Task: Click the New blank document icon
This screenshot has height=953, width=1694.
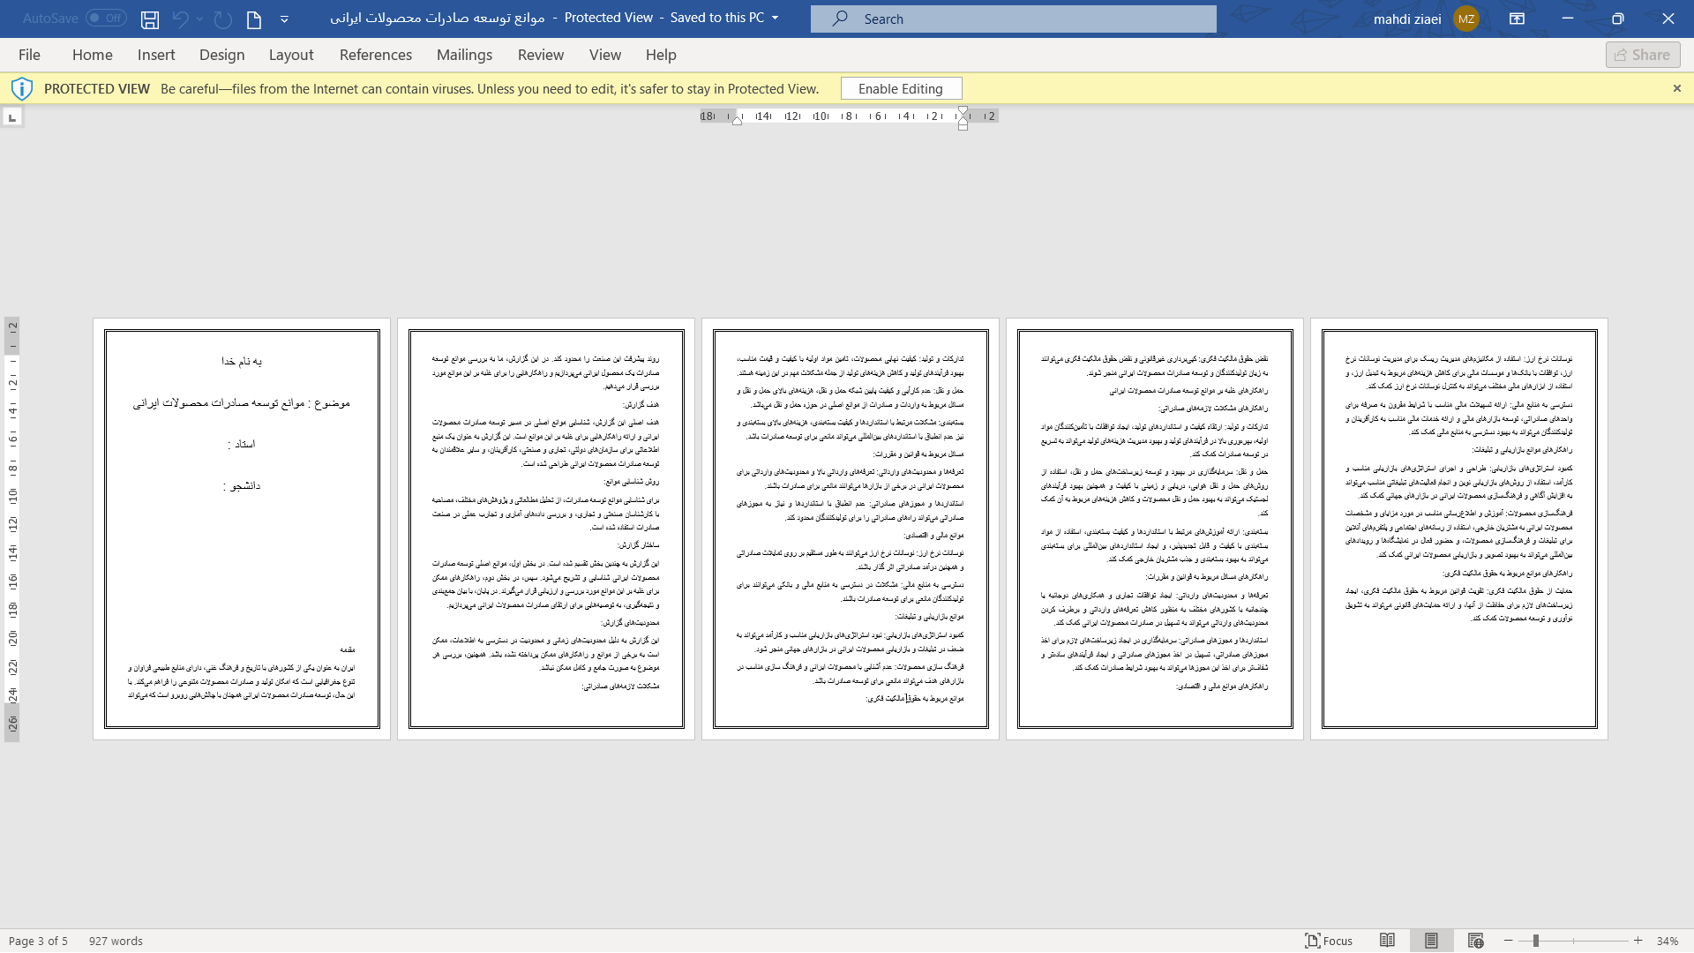Action: [x=254, y=19]
